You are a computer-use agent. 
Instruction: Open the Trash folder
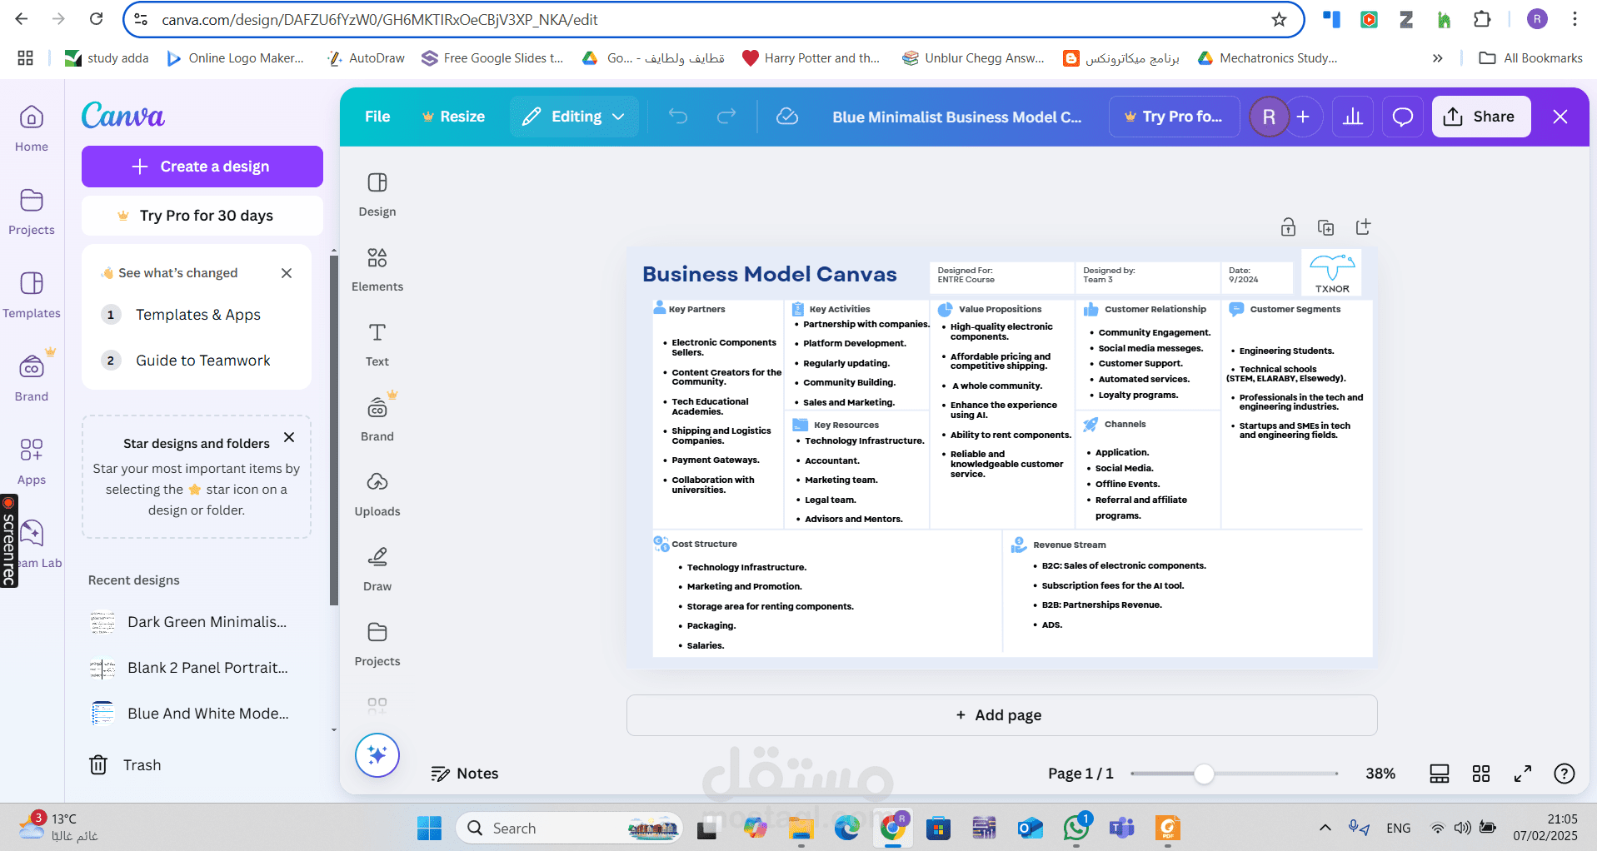[125, 765]
